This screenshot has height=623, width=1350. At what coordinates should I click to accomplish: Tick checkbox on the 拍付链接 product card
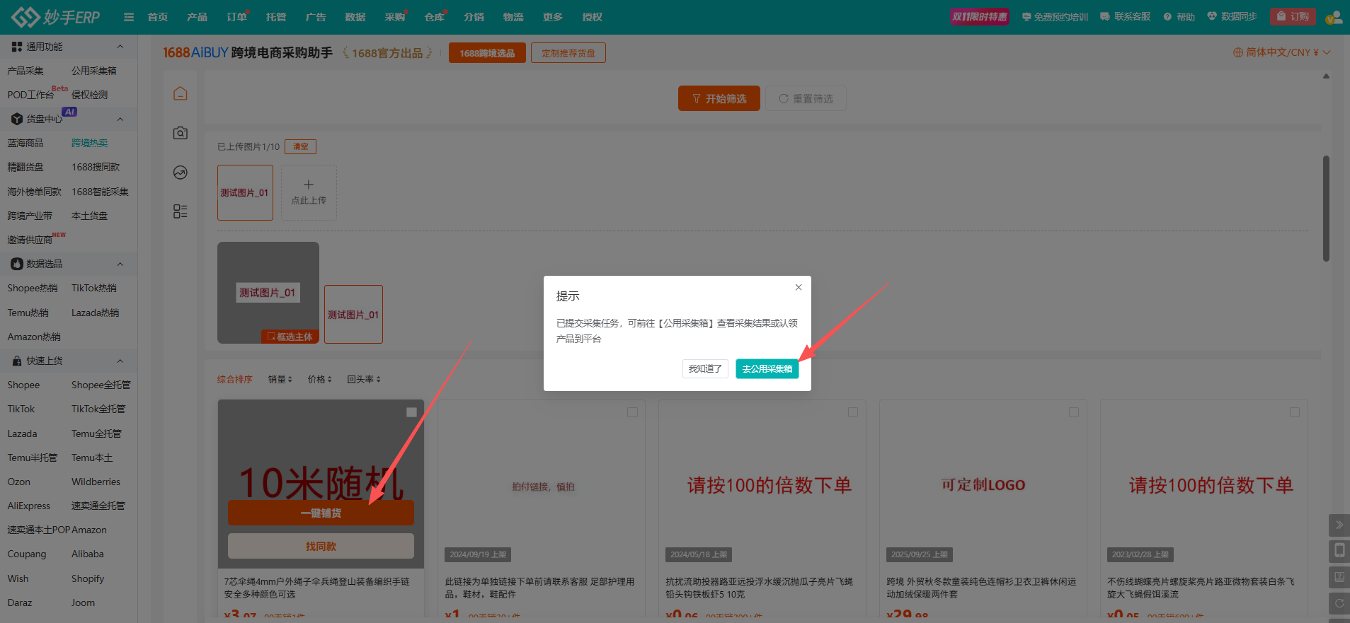(632, 412)
